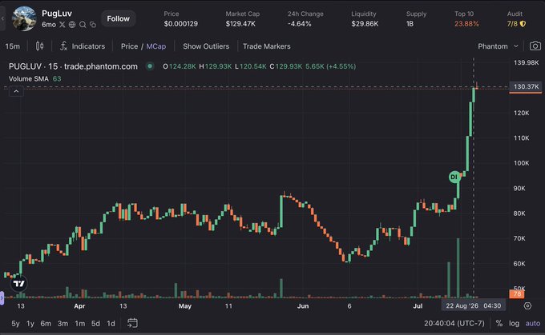Expand the left edge panel arrow

tap(2, 18)
